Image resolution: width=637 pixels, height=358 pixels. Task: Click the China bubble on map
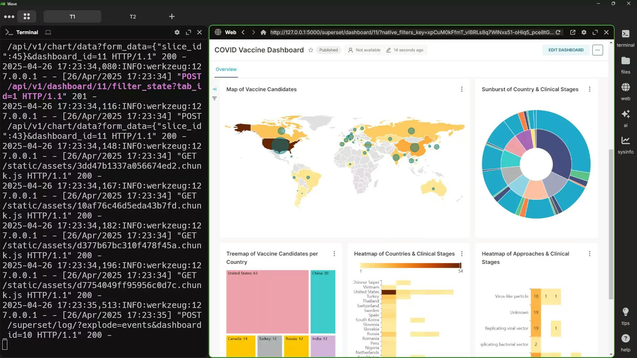coord(414,148)
